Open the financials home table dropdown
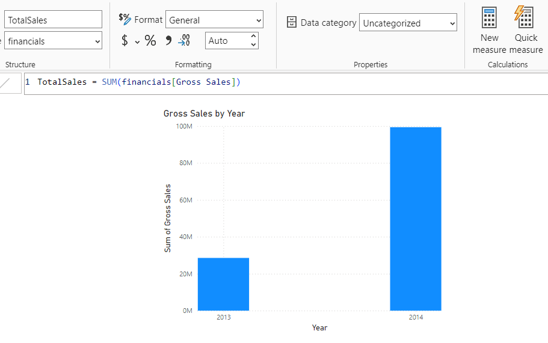548x343 pixels. tap(53, 40)
